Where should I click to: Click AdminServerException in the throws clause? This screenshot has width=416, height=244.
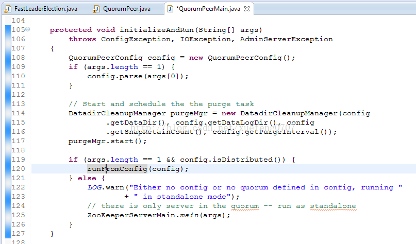[x=286, y=39]
